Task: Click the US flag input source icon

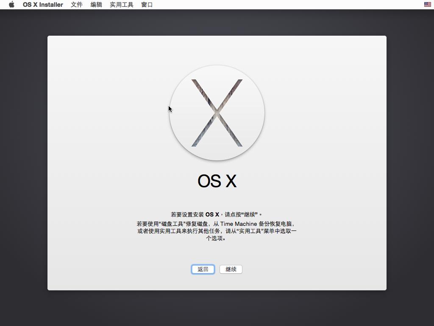Action: click(x=428, y=4)
